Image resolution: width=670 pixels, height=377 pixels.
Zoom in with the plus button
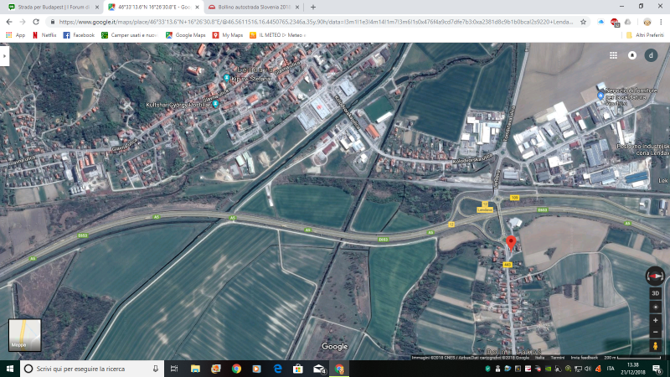click(x=655, y=321)
